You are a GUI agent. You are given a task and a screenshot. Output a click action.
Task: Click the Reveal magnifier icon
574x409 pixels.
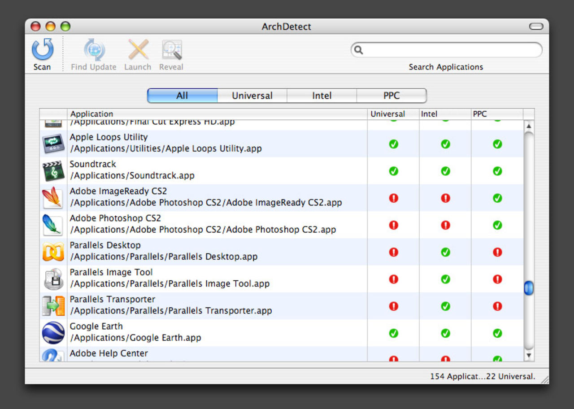[171, 50]
